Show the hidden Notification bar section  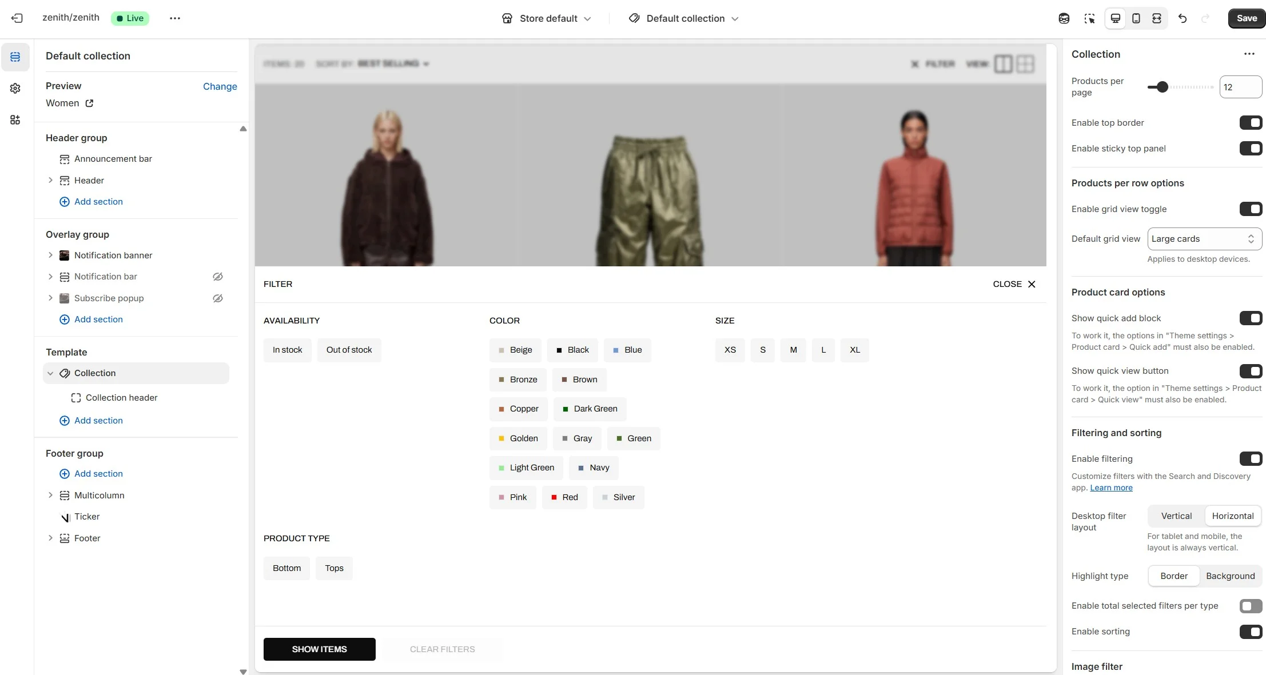(218, 277)
